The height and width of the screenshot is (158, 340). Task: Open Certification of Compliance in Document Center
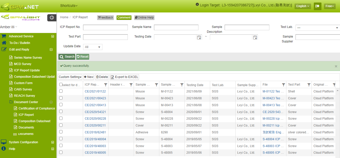37,108
